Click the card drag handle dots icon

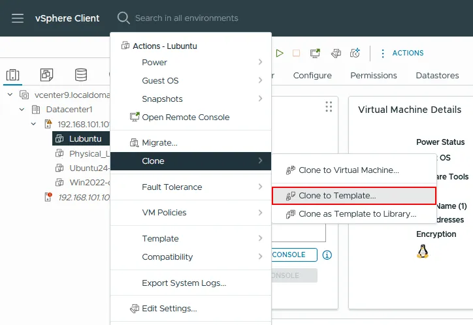pyautogui.click(x=329, y=106)
